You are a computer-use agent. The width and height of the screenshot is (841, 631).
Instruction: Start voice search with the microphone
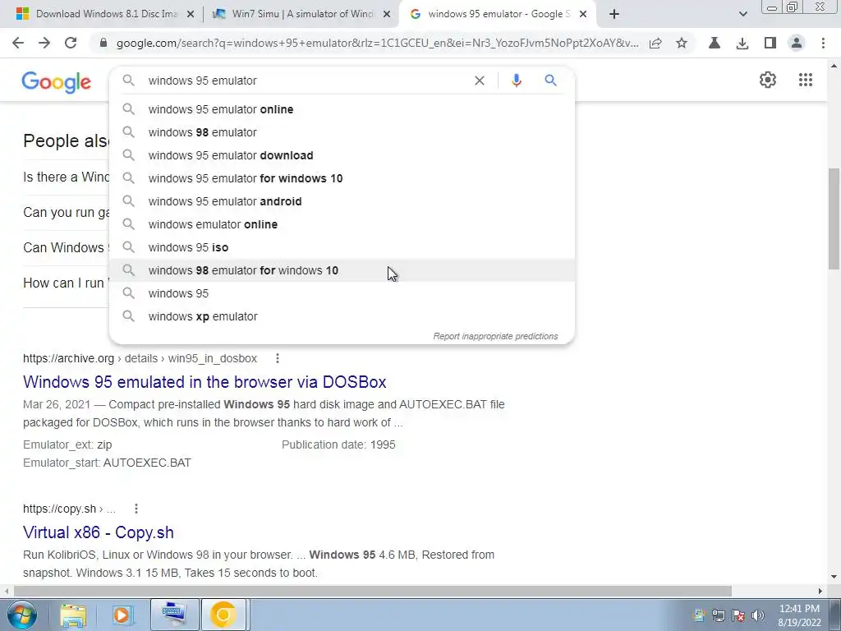point(517,81)
